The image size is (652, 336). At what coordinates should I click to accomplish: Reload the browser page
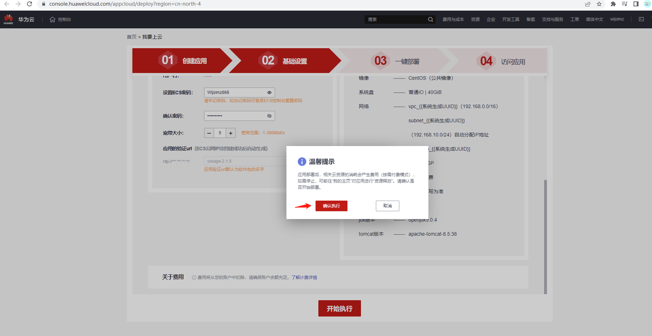point(29,4)
